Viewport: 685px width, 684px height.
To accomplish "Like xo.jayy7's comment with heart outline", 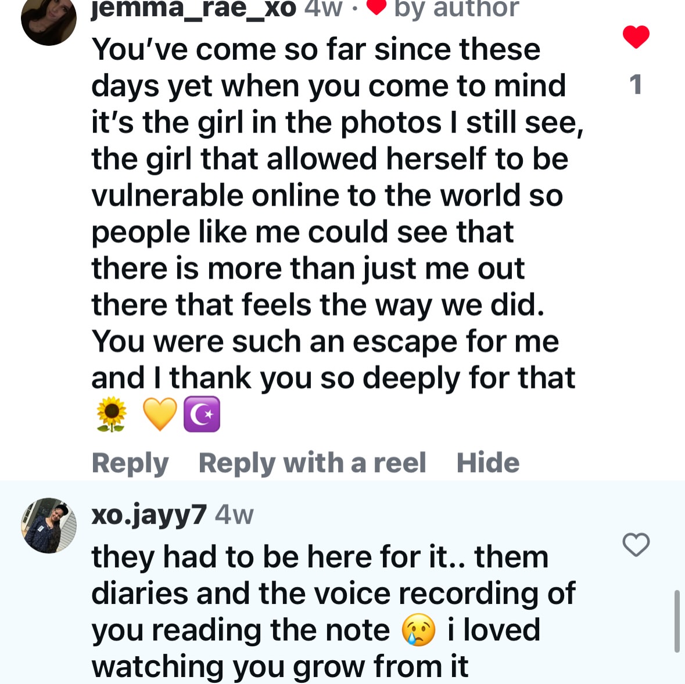I will tap(636, 545).
